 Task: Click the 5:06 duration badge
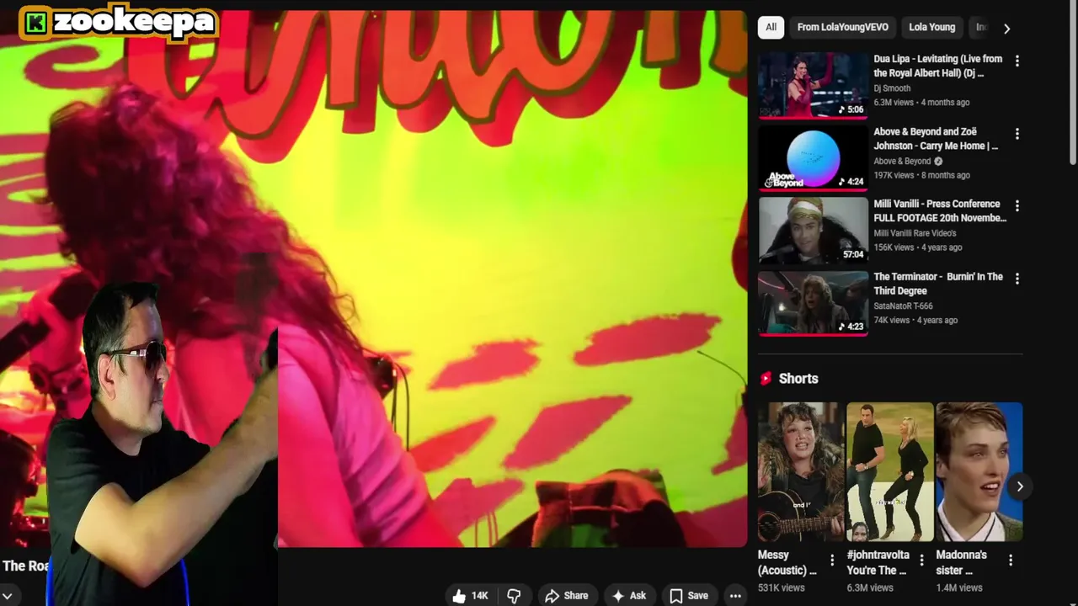851,109
